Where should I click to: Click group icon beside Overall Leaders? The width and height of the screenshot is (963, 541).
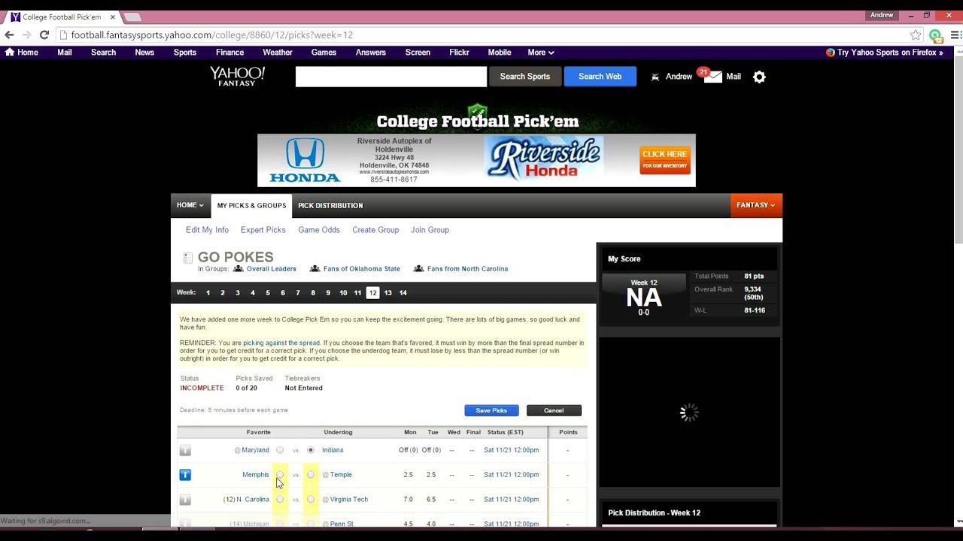[238, 269]
